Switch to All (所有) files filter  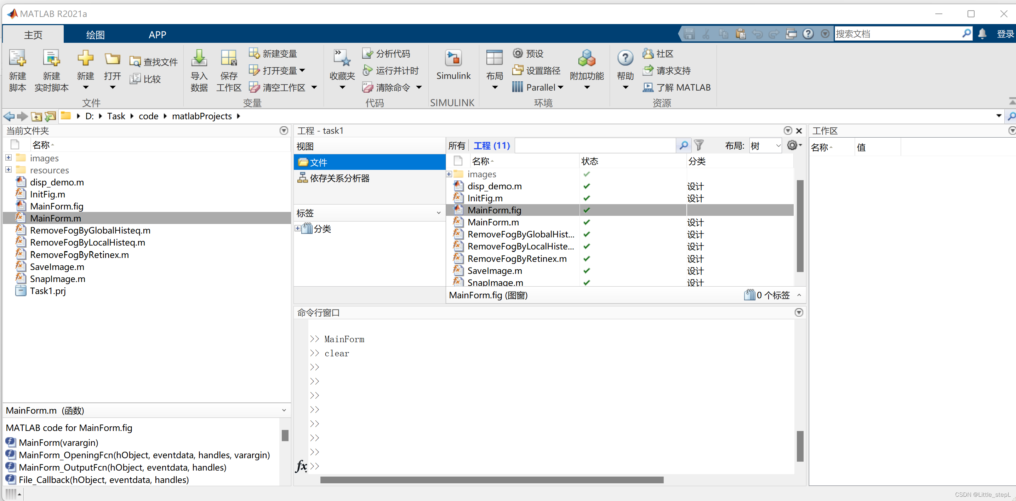click(x=456, y=145)
